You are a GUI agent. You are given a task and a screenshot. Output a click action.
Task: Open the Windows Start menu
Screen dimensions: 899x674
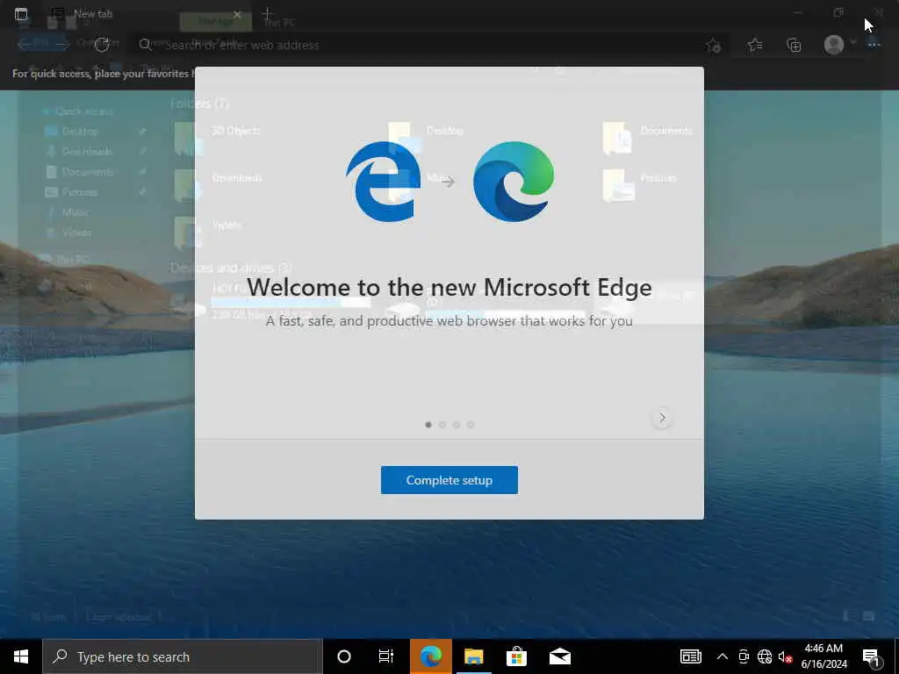click(21, 656)
